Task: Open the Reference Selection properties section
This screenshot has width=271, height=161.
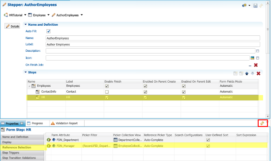Action: click(x=23, y=147)
